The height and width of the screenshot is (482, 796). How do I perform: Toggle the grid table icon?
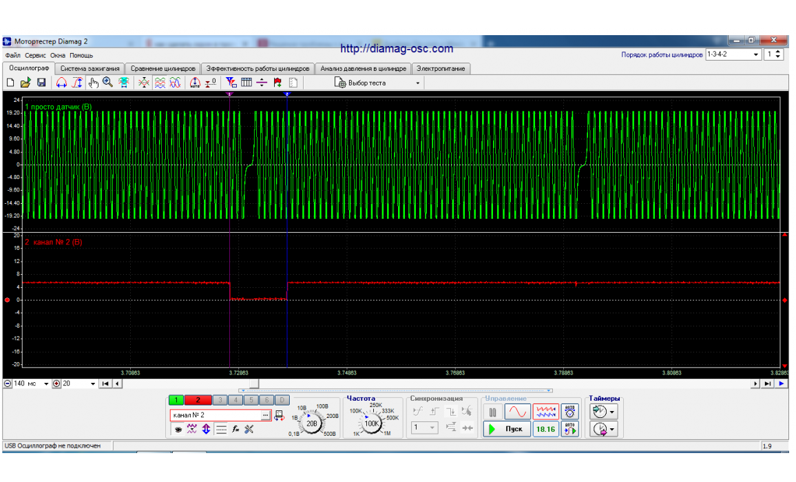pyautogui.click(x=247, y=82)
